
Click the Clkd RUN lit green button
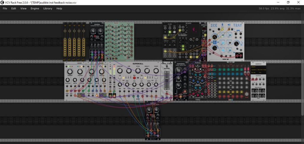(x=170, y=32)
